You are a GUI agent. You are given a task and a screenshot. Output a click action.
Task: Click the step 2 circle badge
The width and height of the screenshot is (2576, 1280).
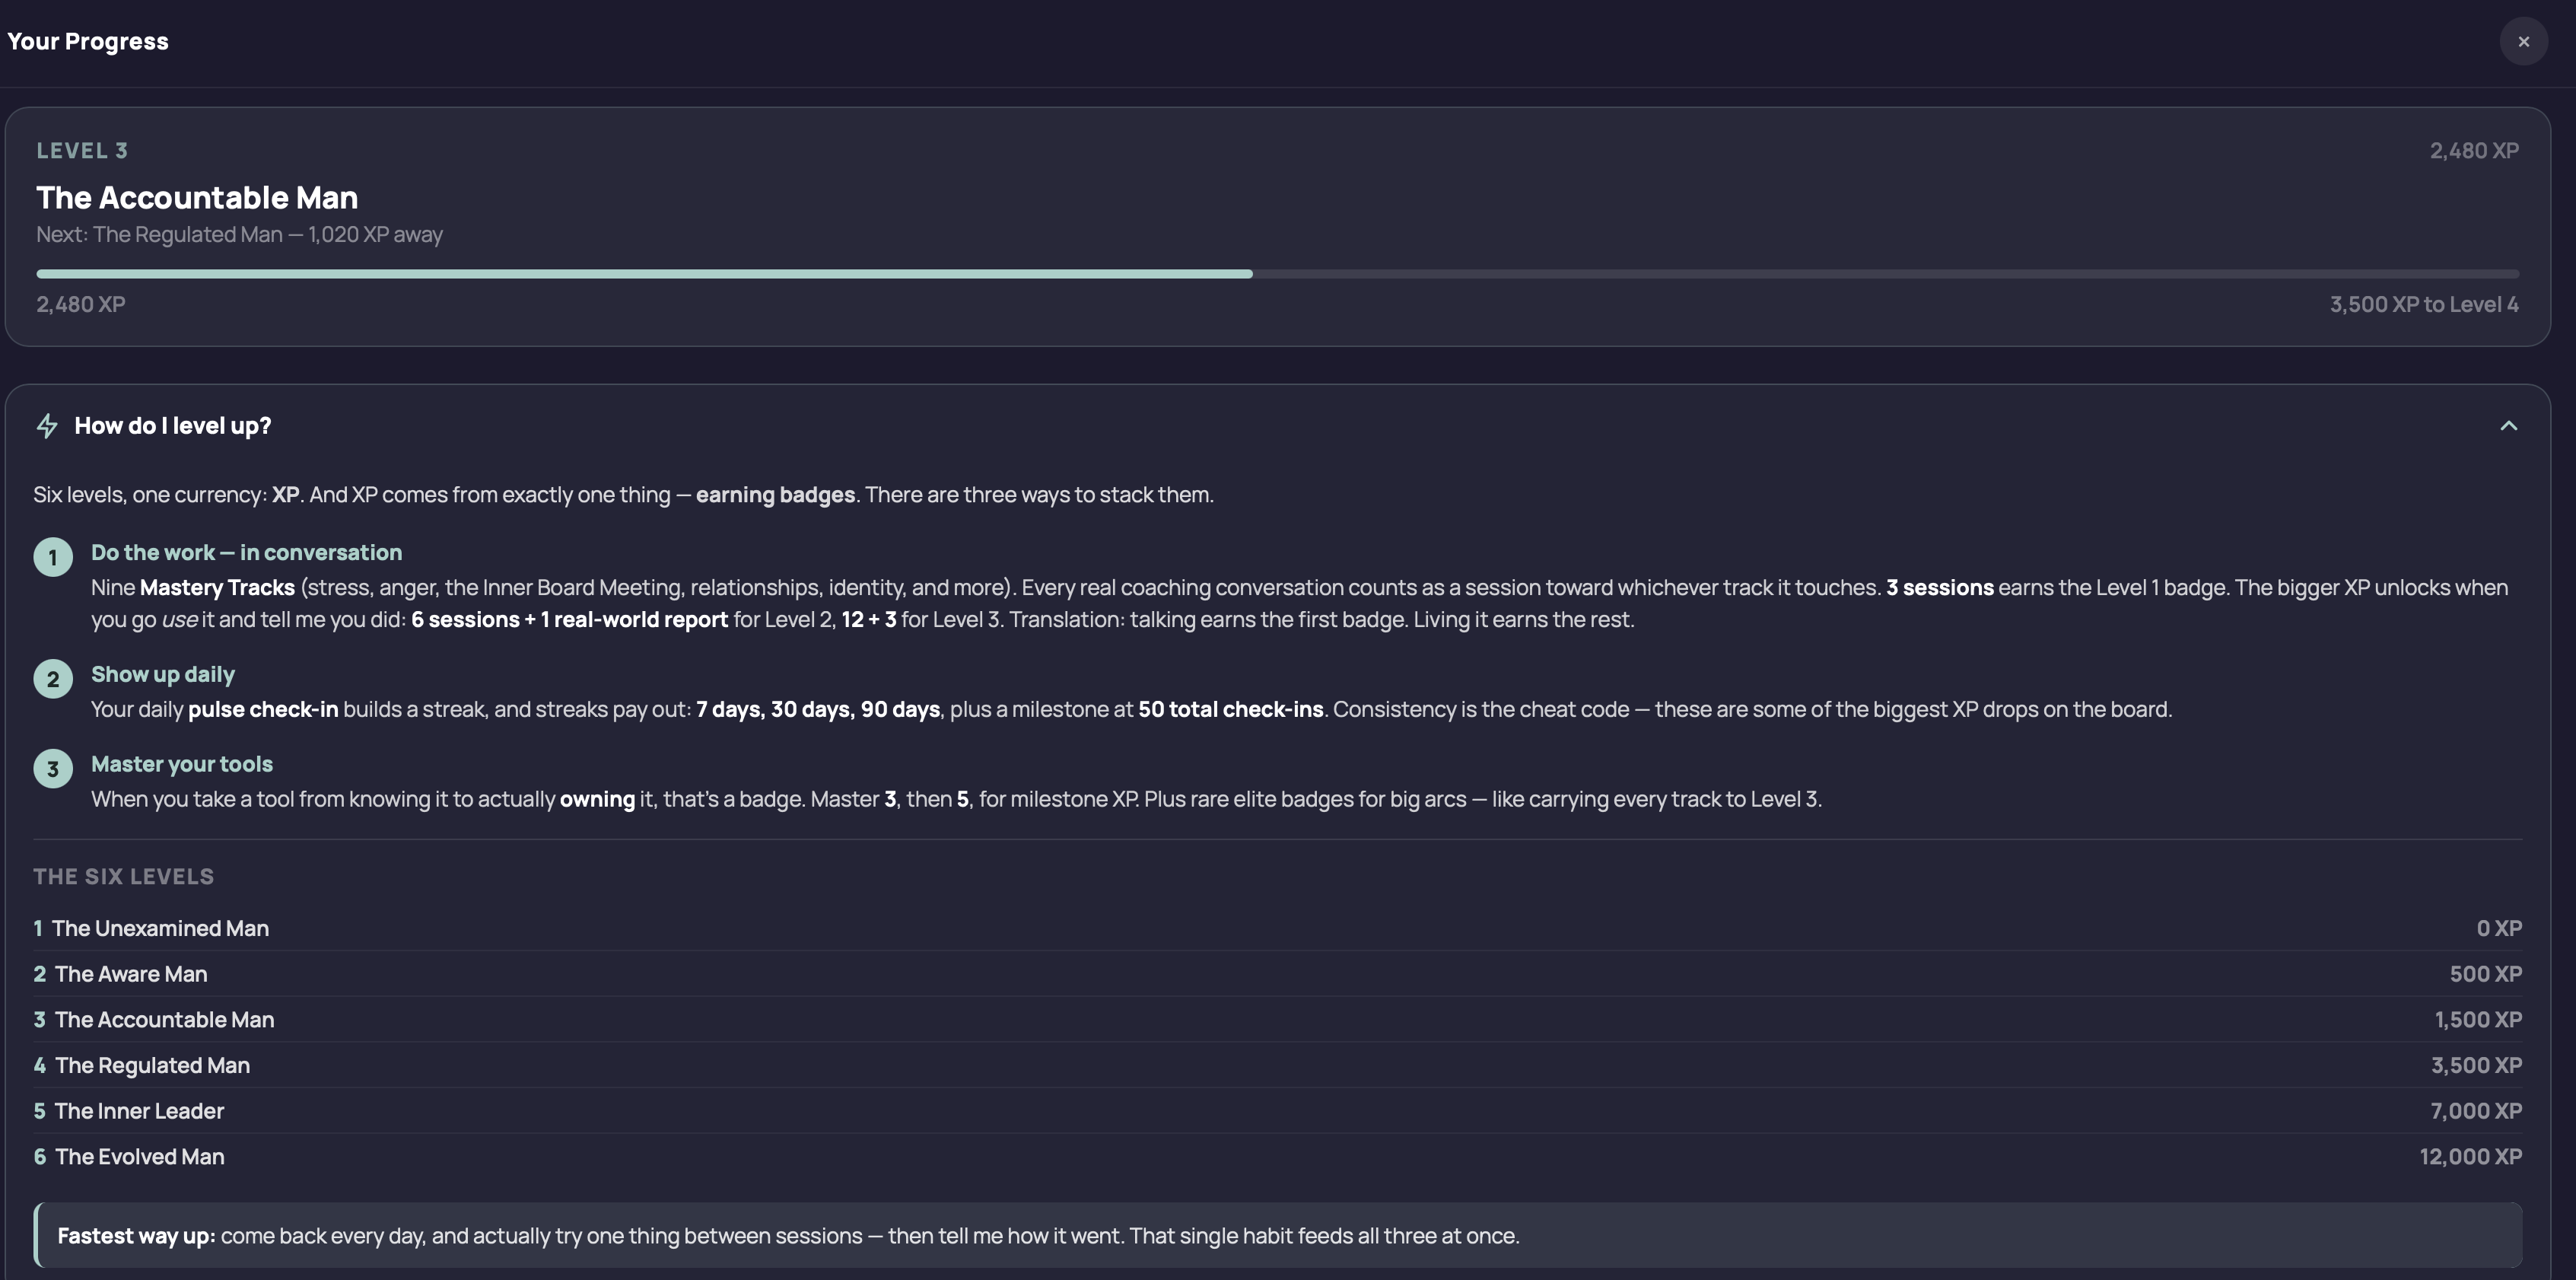(53, 679)
